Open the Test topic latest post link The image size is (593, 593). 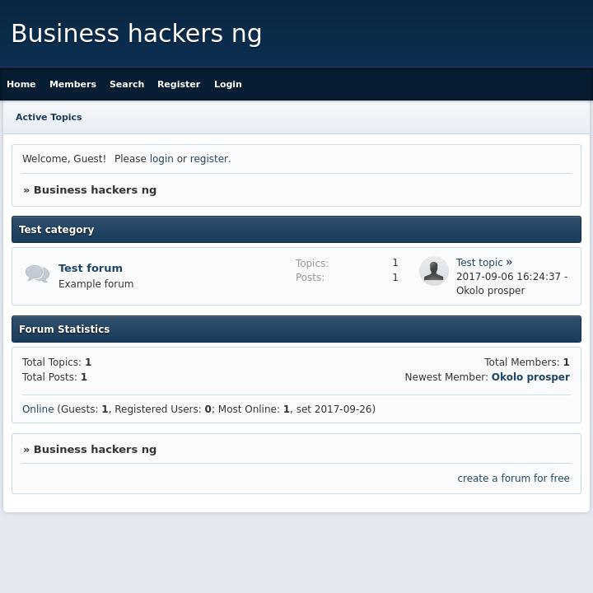479,263
